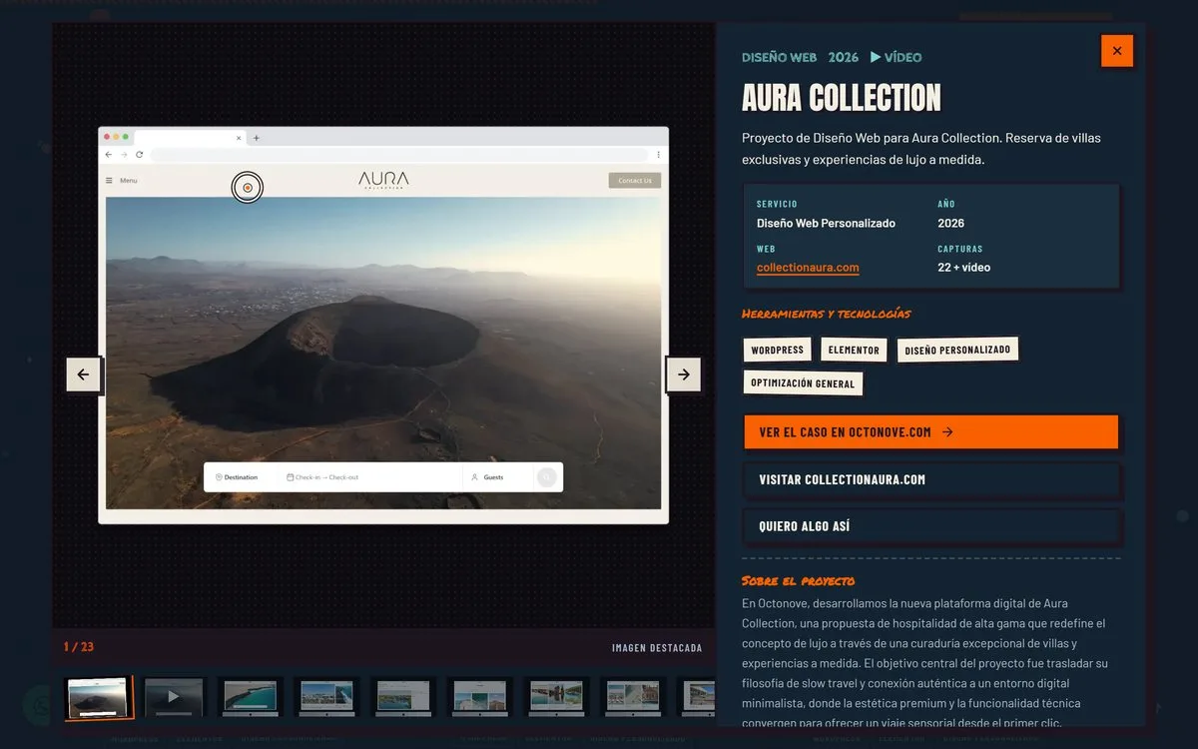
Task: Open the sixth thumbnail in the strip
Action: (479, 697)
